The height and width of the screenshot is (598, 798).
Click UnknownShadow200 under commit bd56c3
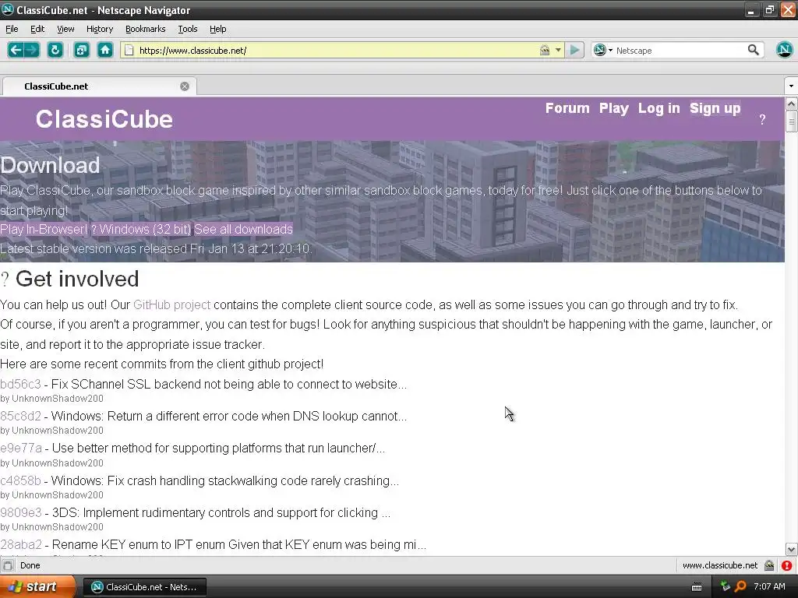pyautogui.click(x=58, y=399)
